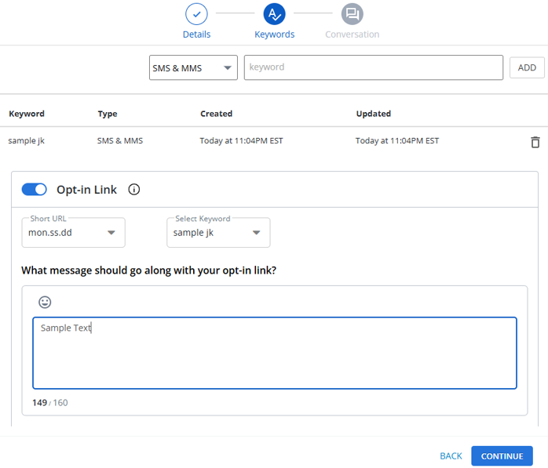Focus the keyword input field

point(374,67)
